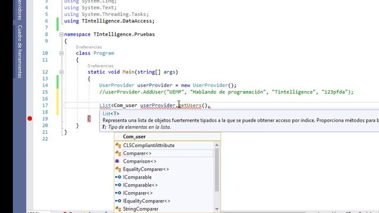
Task: Collapse the Main method block
Action: (62, 72)
